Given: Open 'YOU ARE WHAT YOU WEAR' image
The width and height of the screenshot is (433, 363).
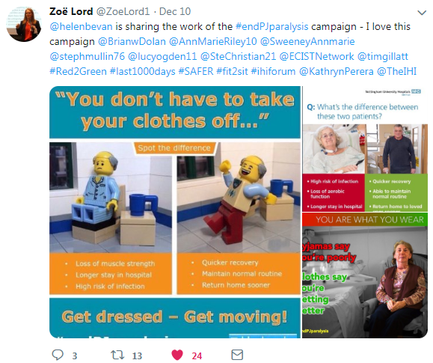Looking at the screenshot, I should click(365, 275).
